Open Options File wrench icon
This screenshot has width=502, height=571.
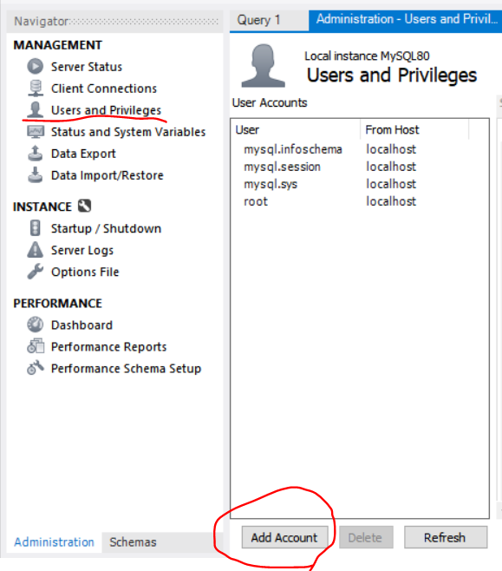pyautogui.click(x=36, y=272)
